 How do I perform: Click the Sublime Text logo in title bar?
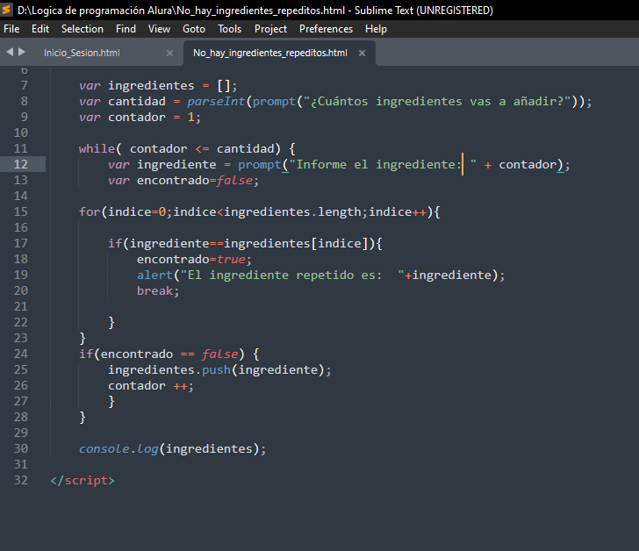pyautogui.click(x=6, y=10)
